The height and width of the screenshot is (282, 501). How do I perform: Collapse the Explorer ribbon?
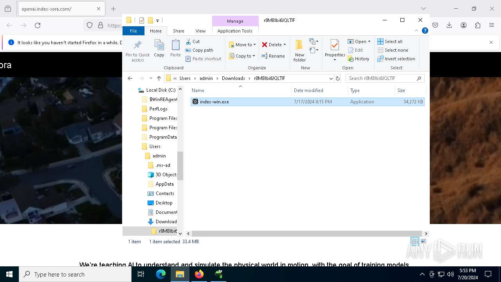pos(416,31)
